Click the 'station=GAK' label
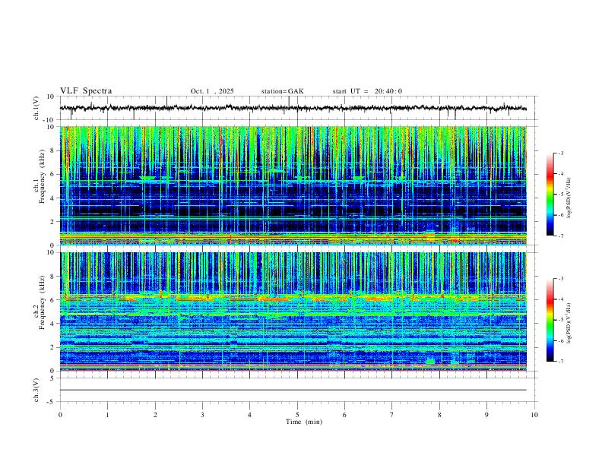 point(282,91)
